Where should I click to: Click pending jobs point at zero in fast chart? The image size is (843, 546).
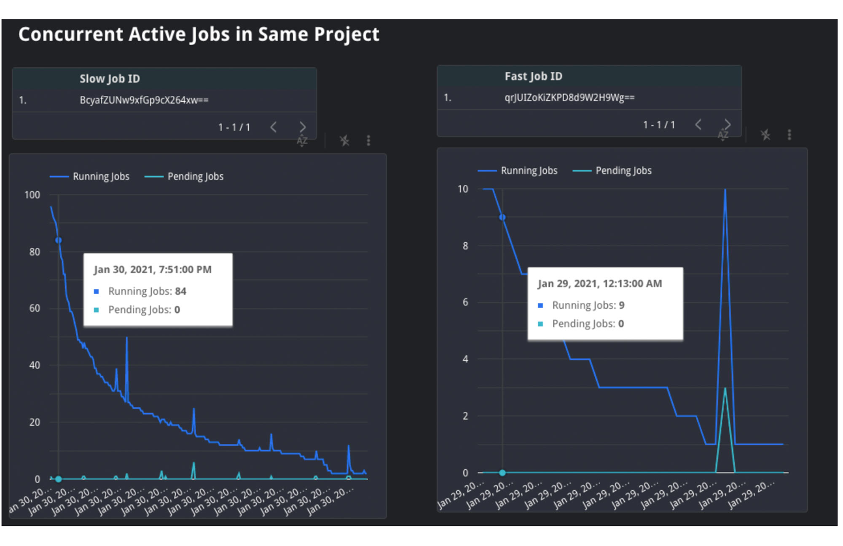pyautogui.click(x=502, y=473)
